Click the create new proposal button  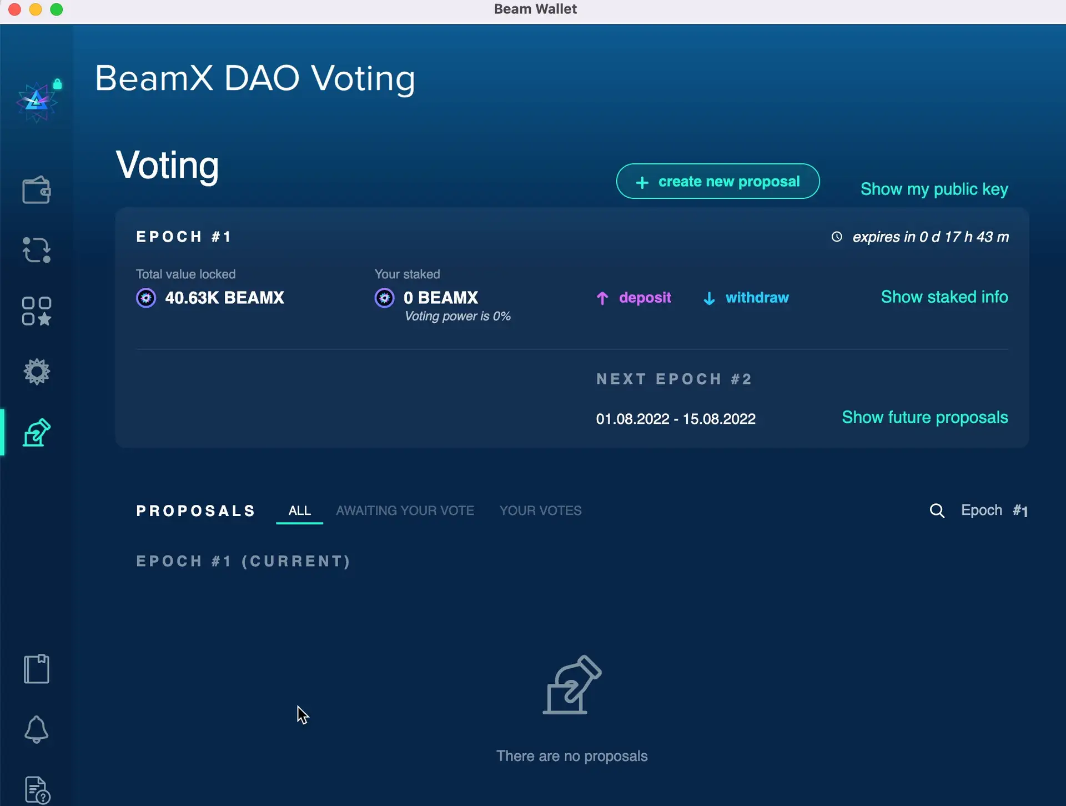[717, 181]
